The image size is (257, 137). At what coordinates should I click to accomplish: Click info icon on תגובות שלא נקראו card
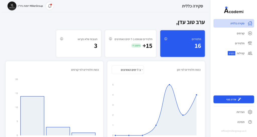pos(61,39)
